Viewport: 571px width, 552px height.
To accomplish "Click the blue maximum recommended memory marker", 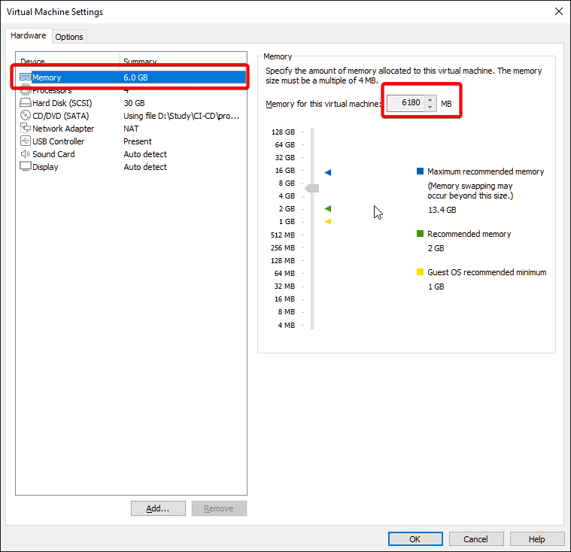I will (328, 172).
